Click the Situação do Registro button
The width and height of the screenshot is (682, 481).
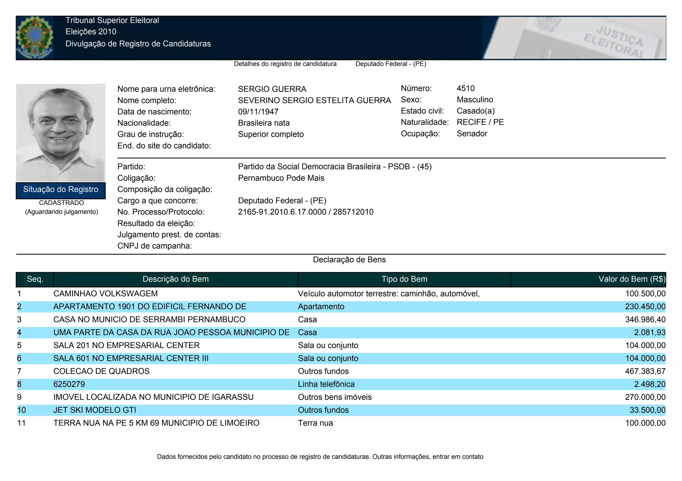(x=61, y=190)
